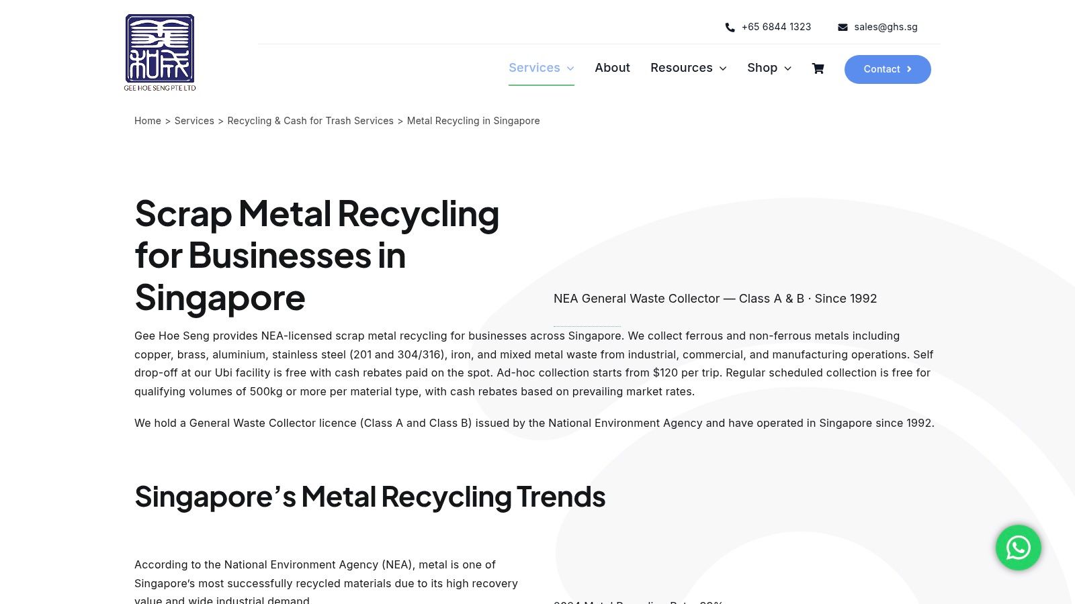1075x604 pixels.
Task: Click the paragraph starting "Gee Hoe Seng provides"
Action: 535,364
